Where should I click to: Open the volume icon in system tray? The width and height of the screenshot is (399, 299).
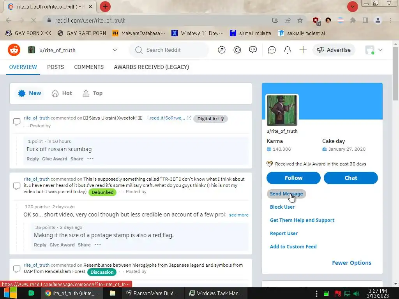[357, 294]
